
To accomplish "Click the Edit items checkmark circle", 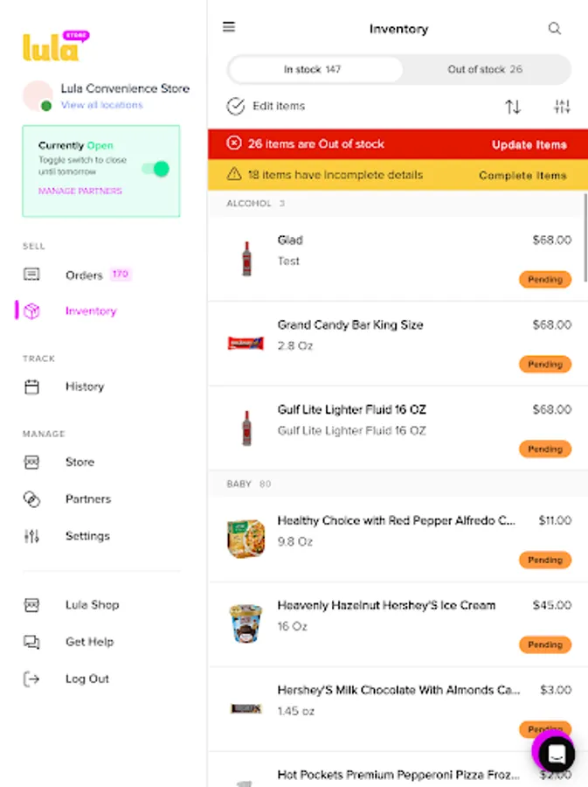I will tap(235, 107).
